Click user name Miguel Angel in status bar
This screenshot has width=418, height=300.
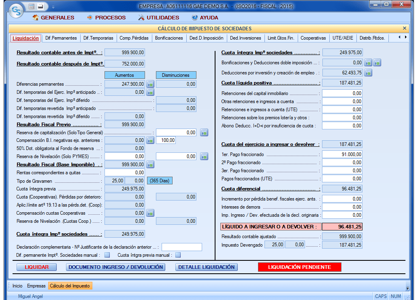pos(30,296)
